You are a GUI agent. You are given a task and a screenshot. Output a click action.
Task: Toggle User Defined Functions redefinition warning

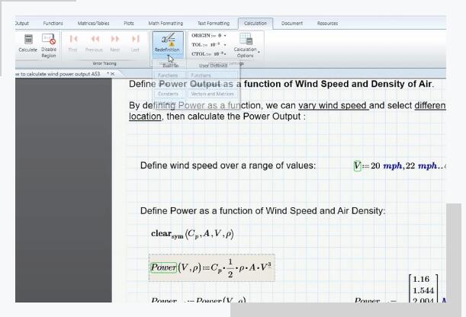pyautogui.click(x=213, y=75)
